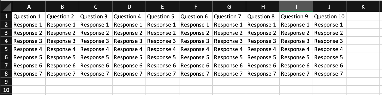Select Response 5 in column F

point(196,57)
